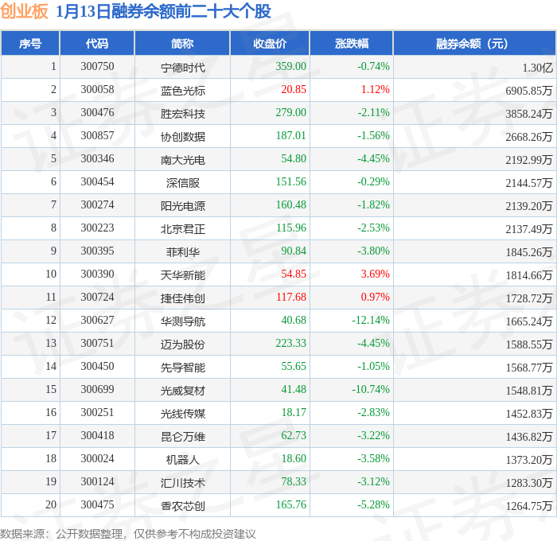This screenshot has width=557, height=541.
Task: Select the stock name 北京君正
Action: click(182, 229)
